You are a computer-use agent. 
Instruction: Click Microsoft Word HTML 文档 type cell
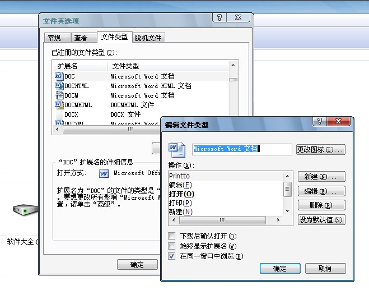tap(151, 86)
